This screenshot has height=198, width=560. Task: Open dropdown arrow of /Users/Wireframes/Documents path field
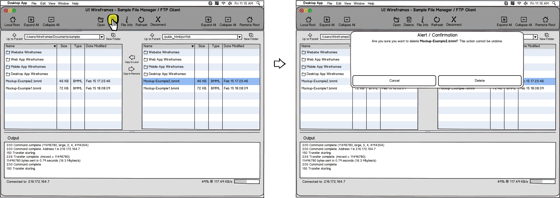pyautogui.click(x=102, y=37)
